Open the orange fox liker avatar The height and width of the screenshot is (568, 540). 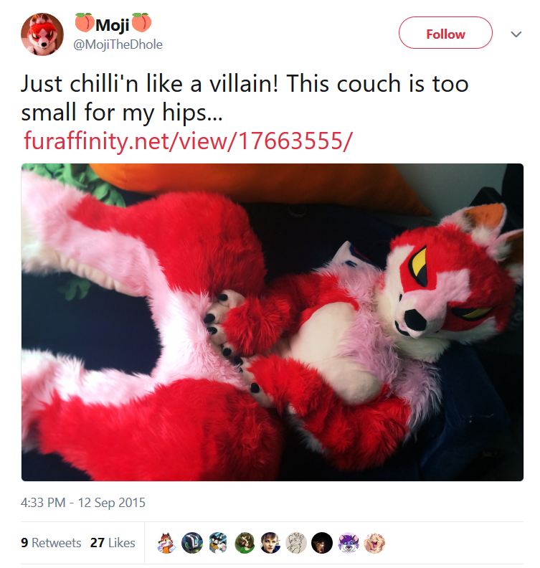(x=166, y=543)
